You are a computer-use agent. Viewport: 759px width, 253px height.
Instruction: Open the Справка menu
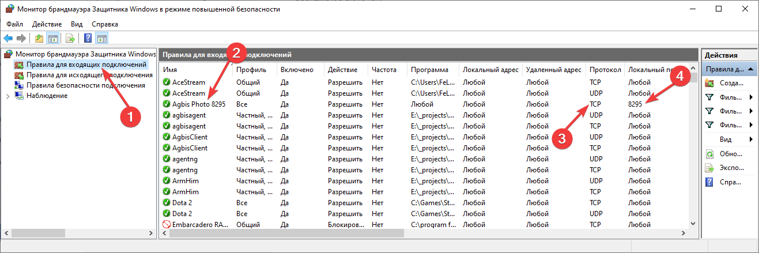coord(105,24)
